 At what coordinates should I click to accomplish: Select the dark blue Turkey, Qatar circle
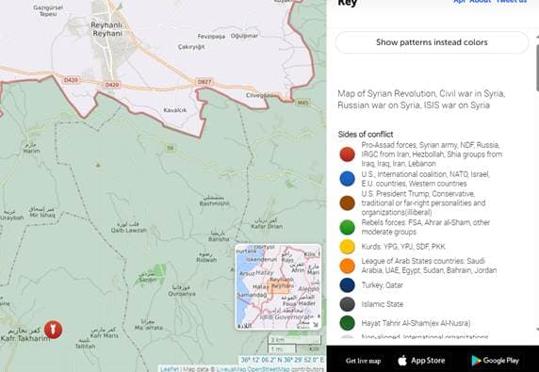point(347,285)
